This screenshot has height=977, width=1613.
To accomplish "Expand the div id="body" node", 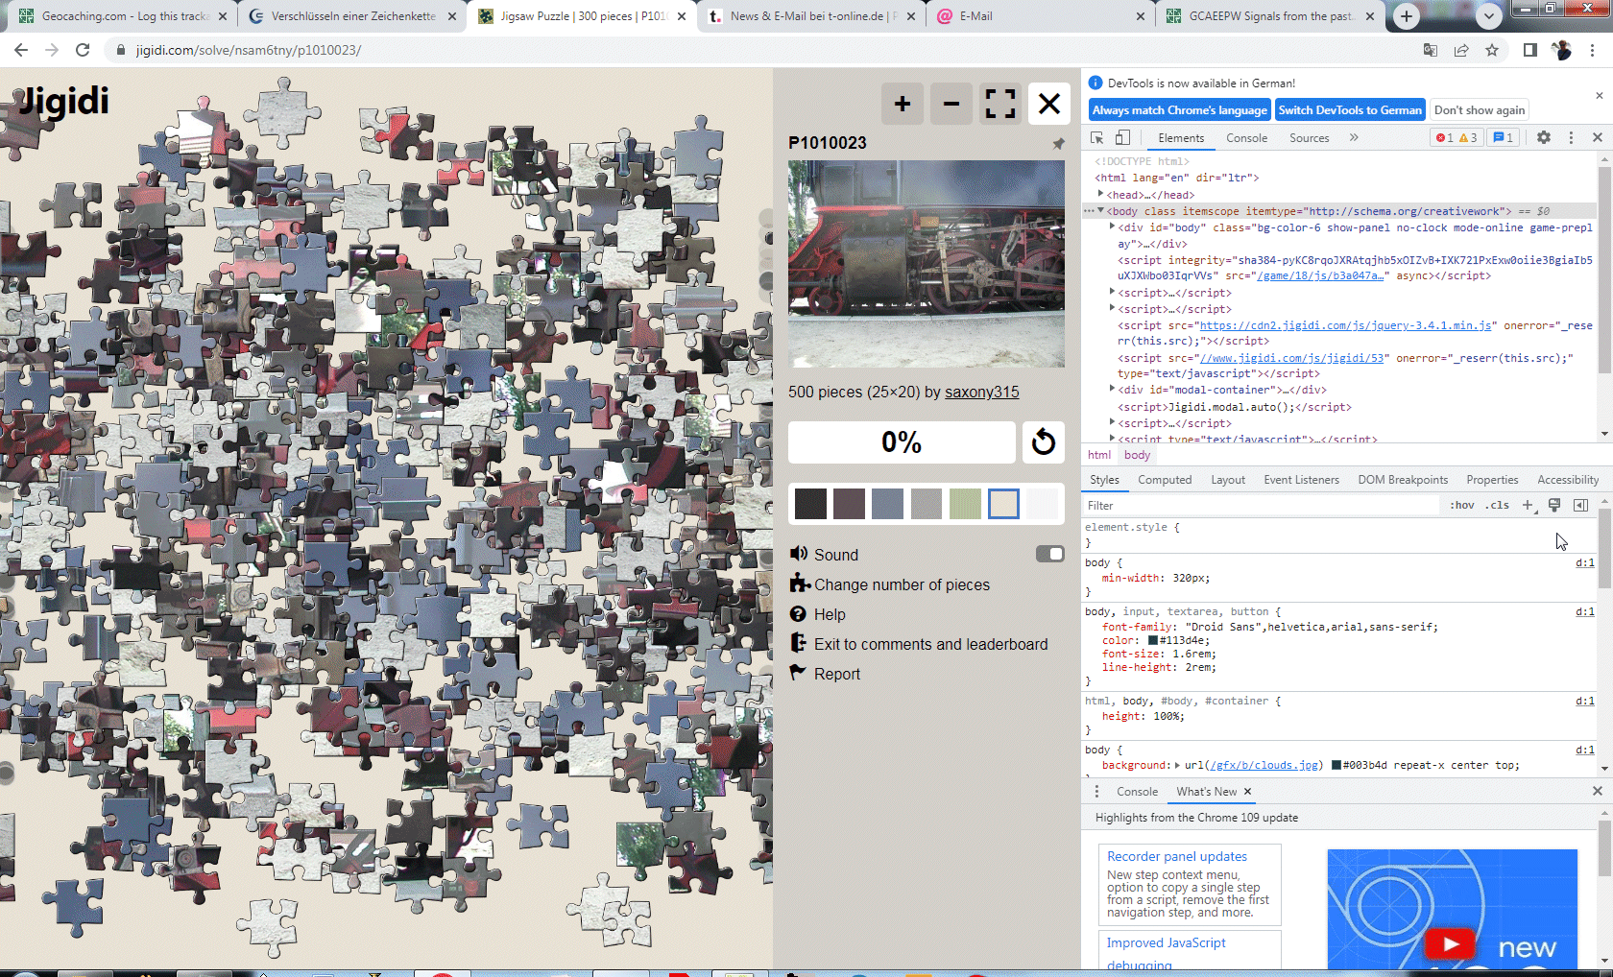I will [1113, 227].
